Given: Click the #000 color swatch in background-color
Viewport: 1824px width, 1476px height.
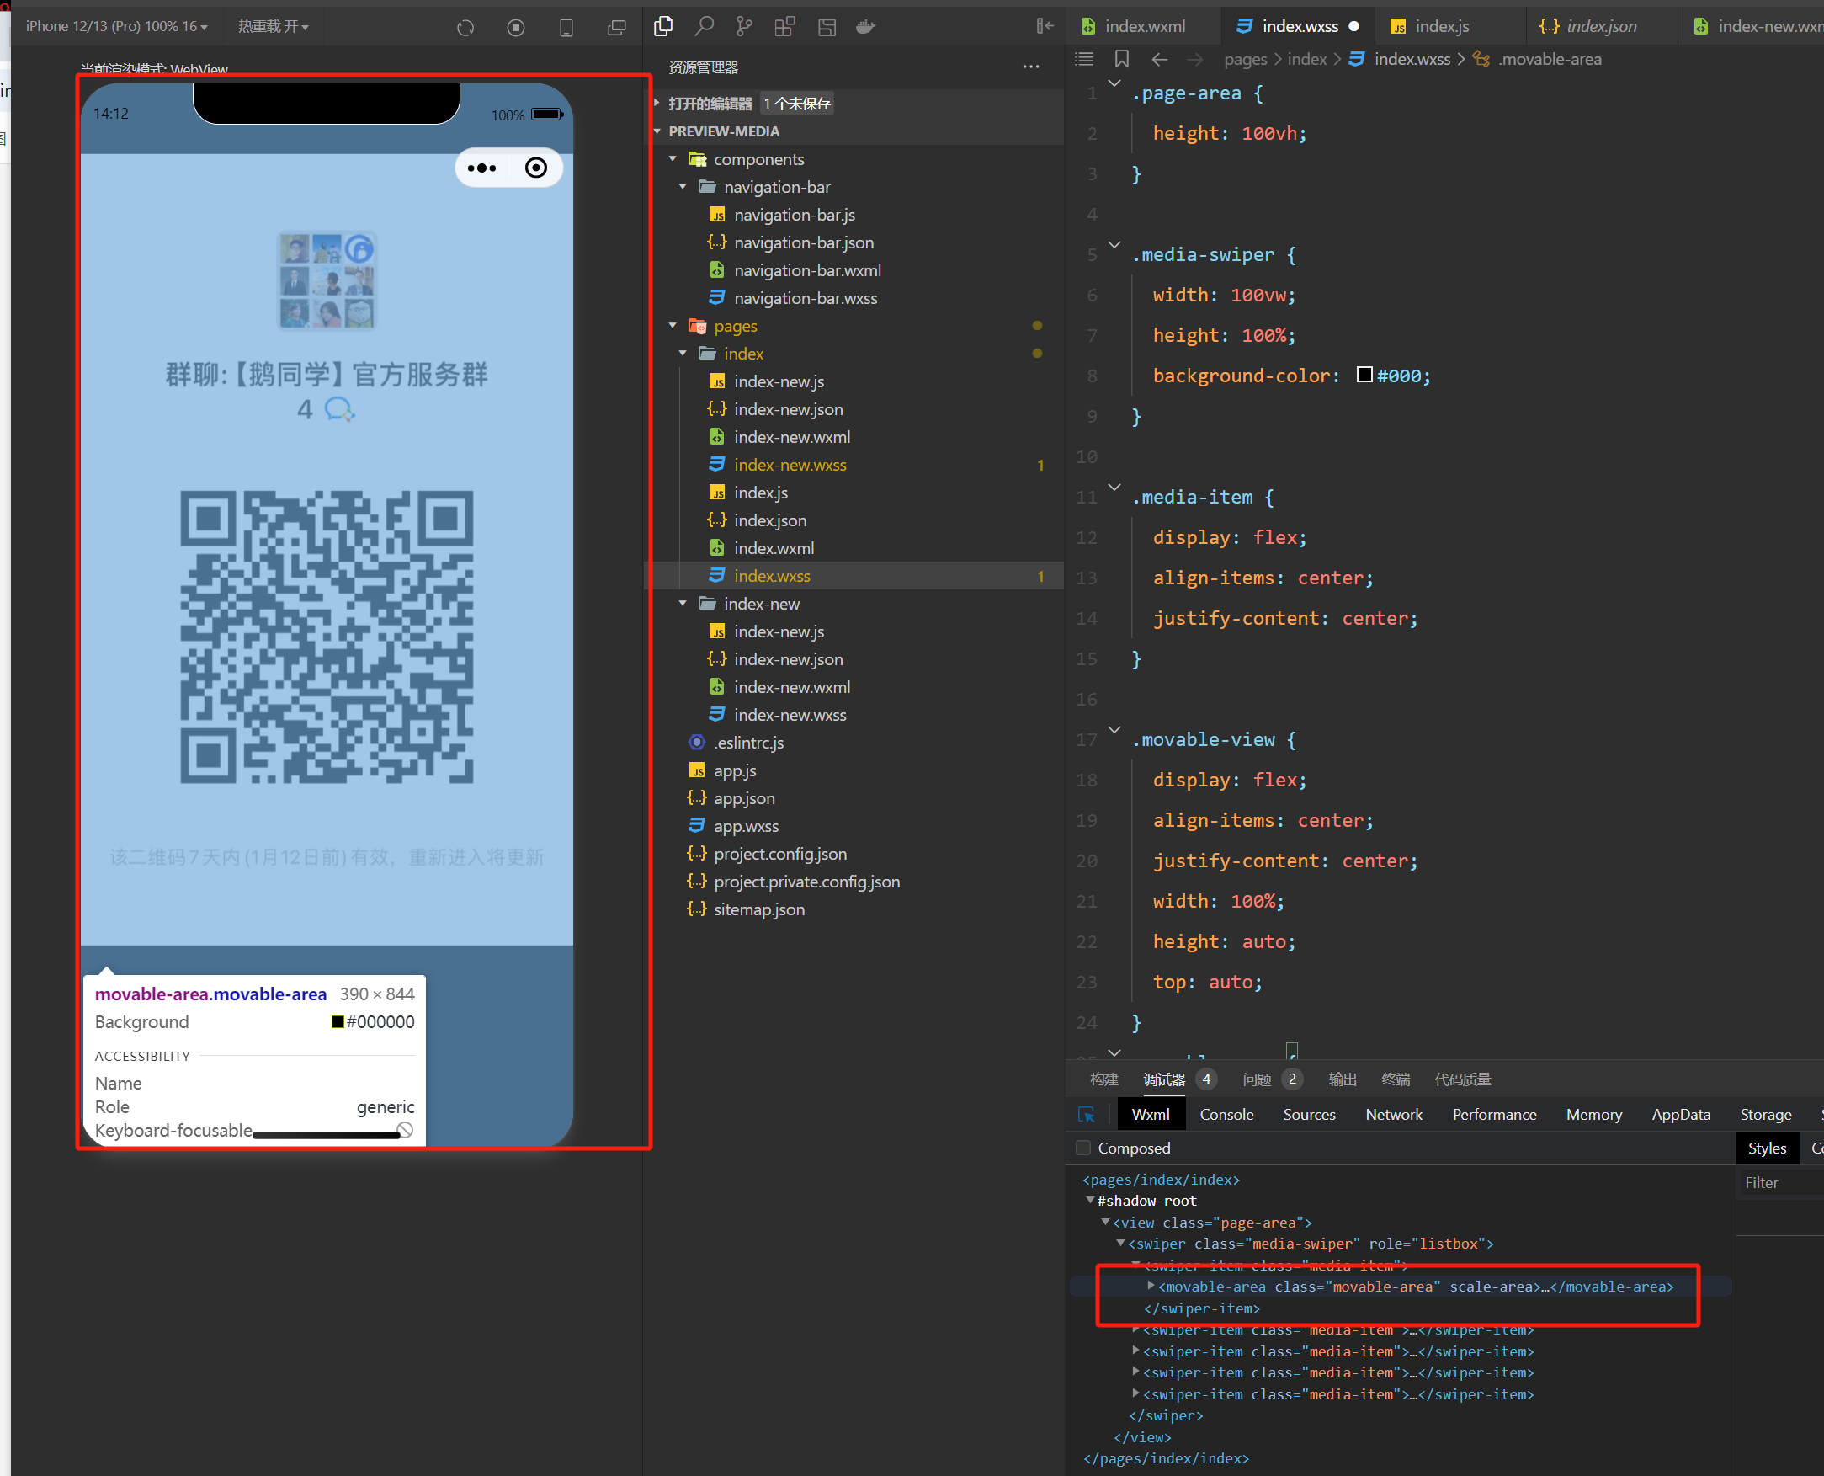Looking at the screenshot, I should (1364, 375).
